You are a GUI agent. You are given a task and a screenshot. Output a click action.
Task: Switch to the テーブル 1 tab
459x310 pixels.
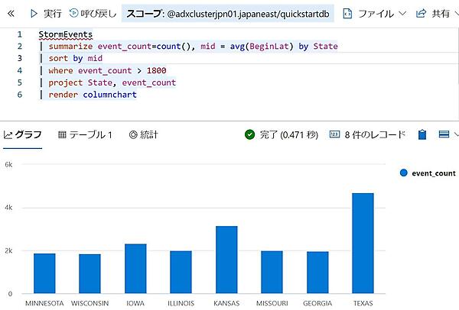click(85, 134)
